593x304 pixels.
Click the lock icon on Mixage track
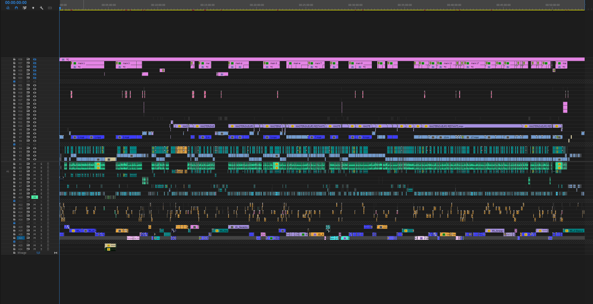click(x=14, y=253)
